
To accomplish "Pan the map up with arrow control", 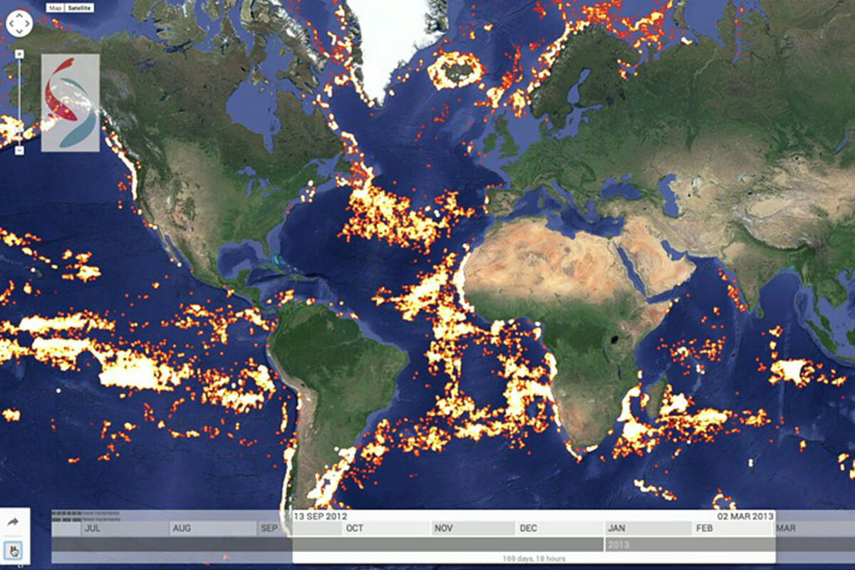I will (19, 16).
